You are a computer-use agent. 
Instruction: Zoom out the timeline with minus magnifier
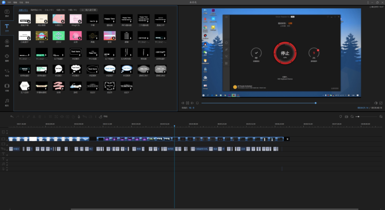352,117
